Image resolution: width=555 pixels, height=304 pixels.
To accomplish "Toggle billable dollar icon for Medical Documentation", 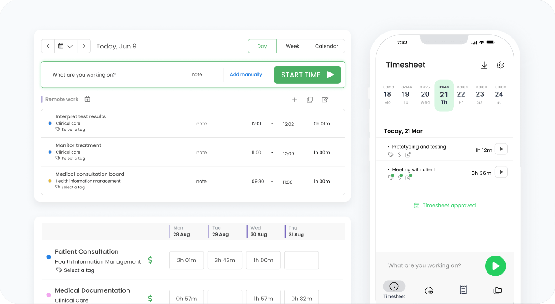I will coord(151,299).
